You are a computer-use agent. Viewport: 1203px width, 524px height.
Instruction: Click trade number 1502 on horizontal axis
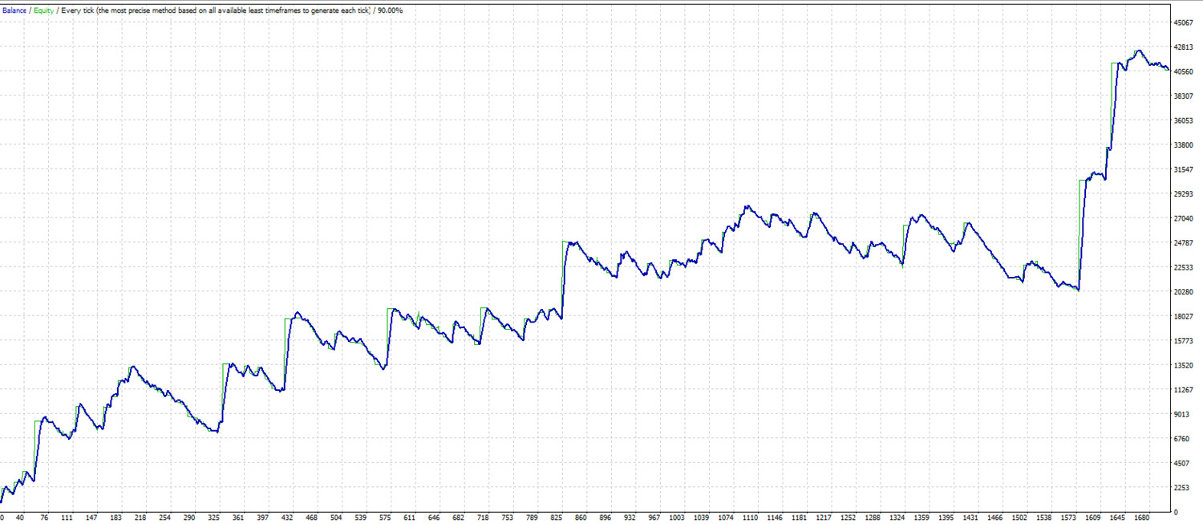coord(1020,518)
